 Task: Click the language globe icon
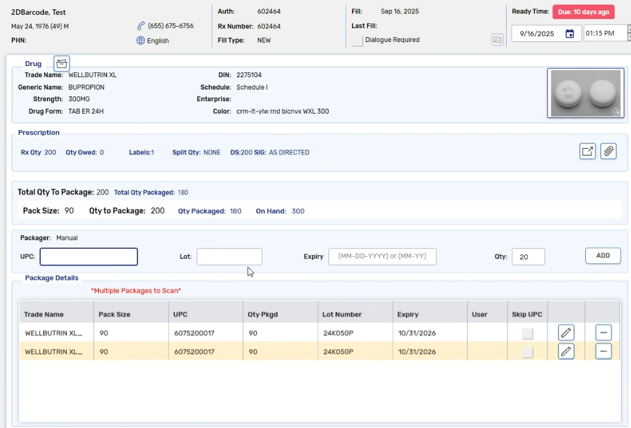(141, 41)
